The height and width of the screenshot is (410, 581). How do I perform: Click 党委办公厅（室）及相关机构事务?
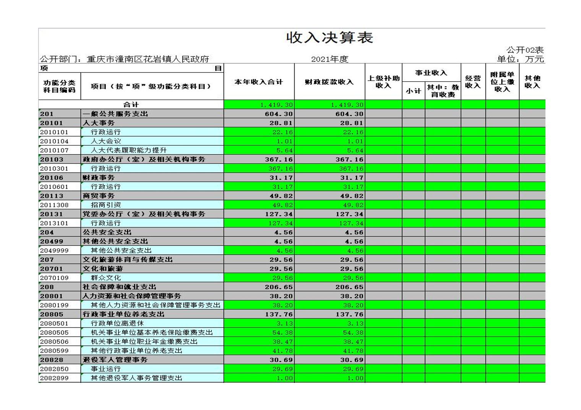click(x=144, y=214)
